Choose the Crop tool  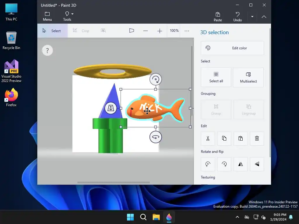tap(81, 31)
